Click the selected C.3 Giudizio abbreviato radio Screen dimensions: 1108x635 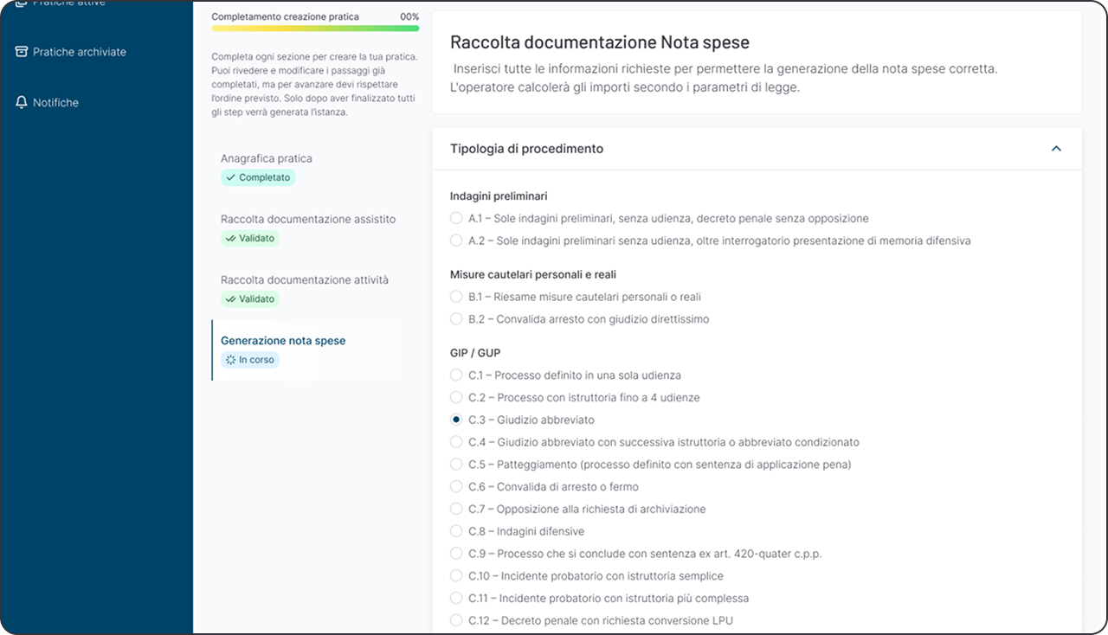coord(456,420)
